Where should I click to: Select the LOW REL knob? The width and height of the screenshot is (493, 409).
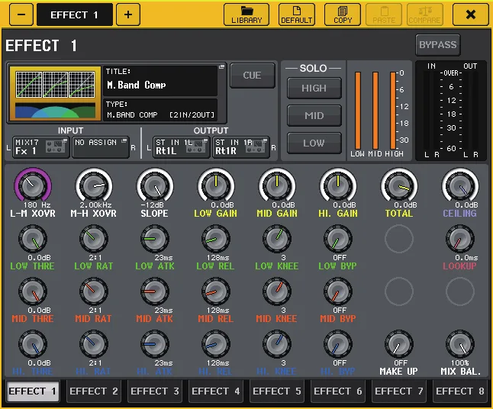[216, 239]
